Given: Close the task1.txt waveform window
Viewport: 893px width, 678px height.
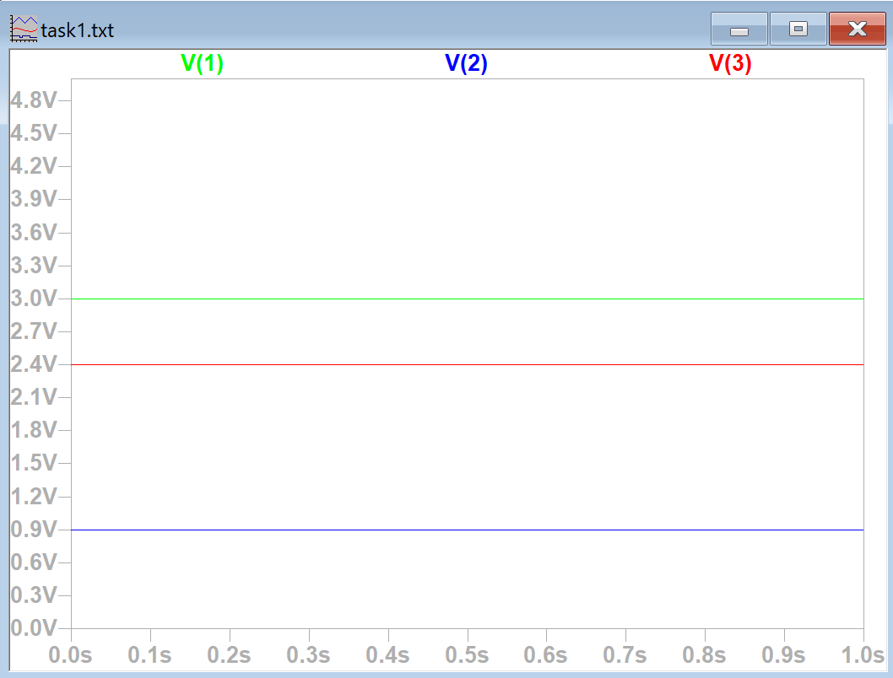Looking at the screenshot, I should [x=857, y=30].
